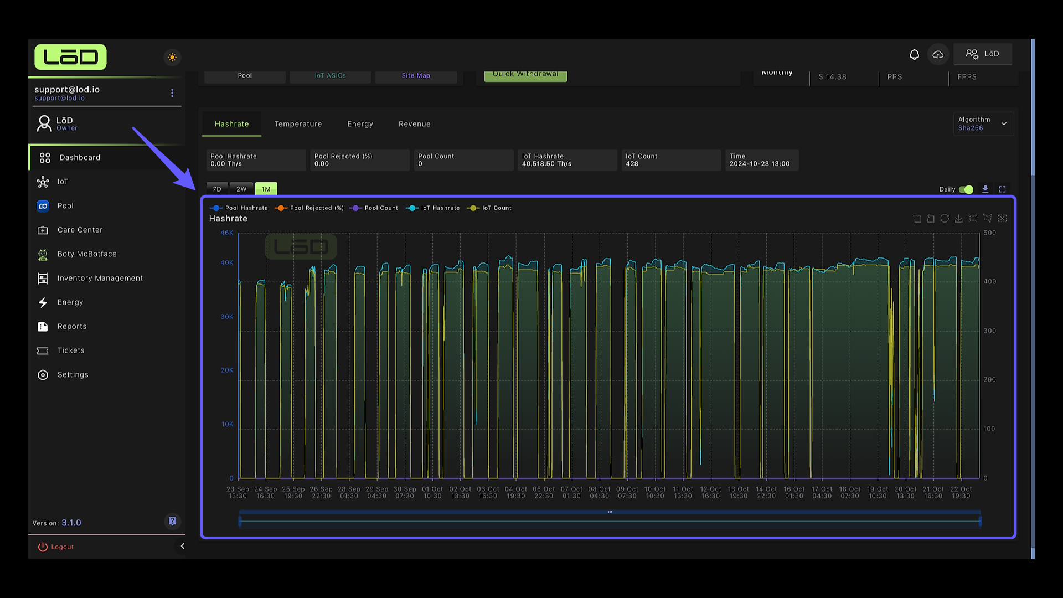Open the IoT sidebar item
The width and height of the screenshot is (1063, 598).
pyautogui.click(x=107, y=182)
